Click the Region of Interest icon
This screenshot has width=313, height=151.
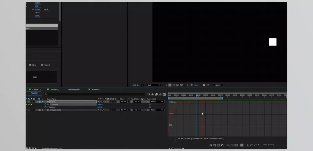click(x=178, y=85)
